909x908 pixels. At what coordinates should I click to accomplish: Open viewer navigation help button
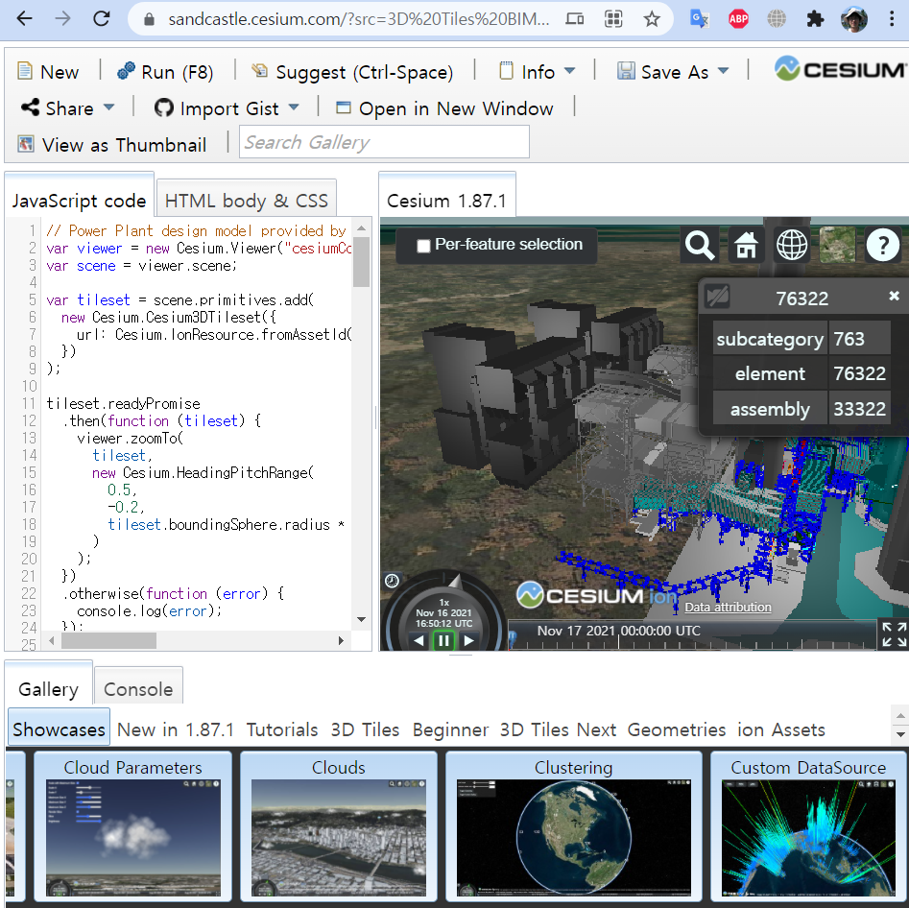pyautogui.click(x=883, y=246)
